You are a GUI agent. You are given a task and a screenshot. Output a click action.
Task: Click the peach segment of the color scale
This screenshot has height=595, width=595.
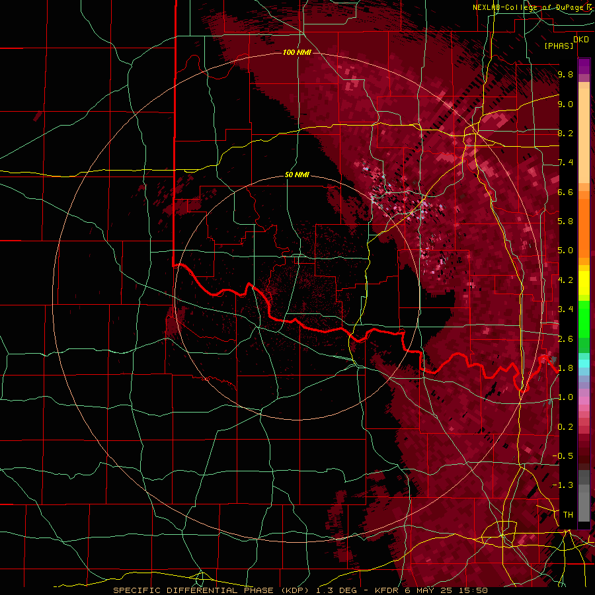(x=584, y=133)
